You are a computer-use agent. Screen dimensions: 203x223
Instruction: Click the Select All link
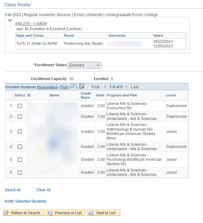pyautogui.click(x=13, y=190)
